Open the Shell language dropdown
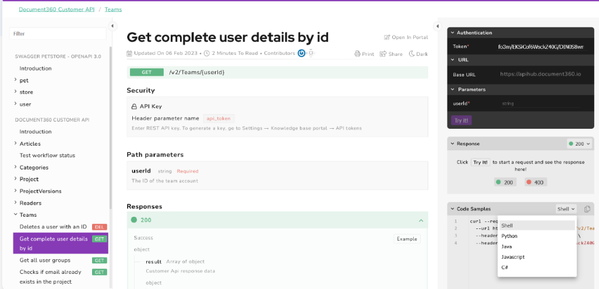 (566, 209)
